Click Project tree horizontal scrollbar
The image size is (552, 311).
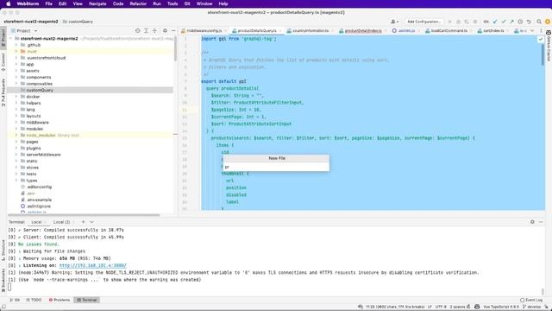coord(84,215)
